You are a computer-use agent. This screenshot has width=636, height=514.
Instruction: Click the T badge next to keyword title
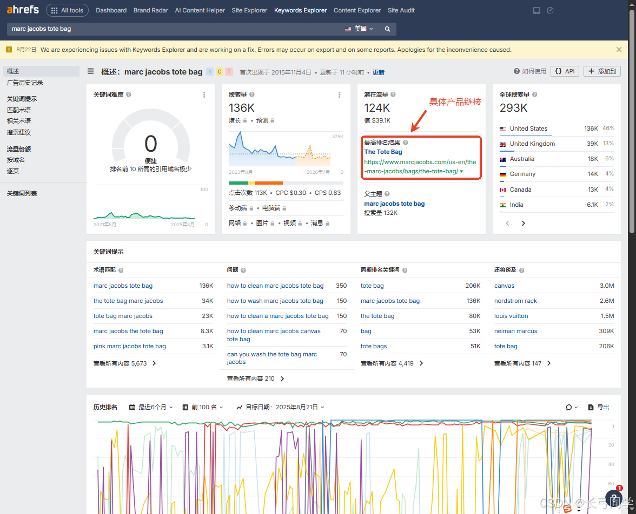(229, 72)
